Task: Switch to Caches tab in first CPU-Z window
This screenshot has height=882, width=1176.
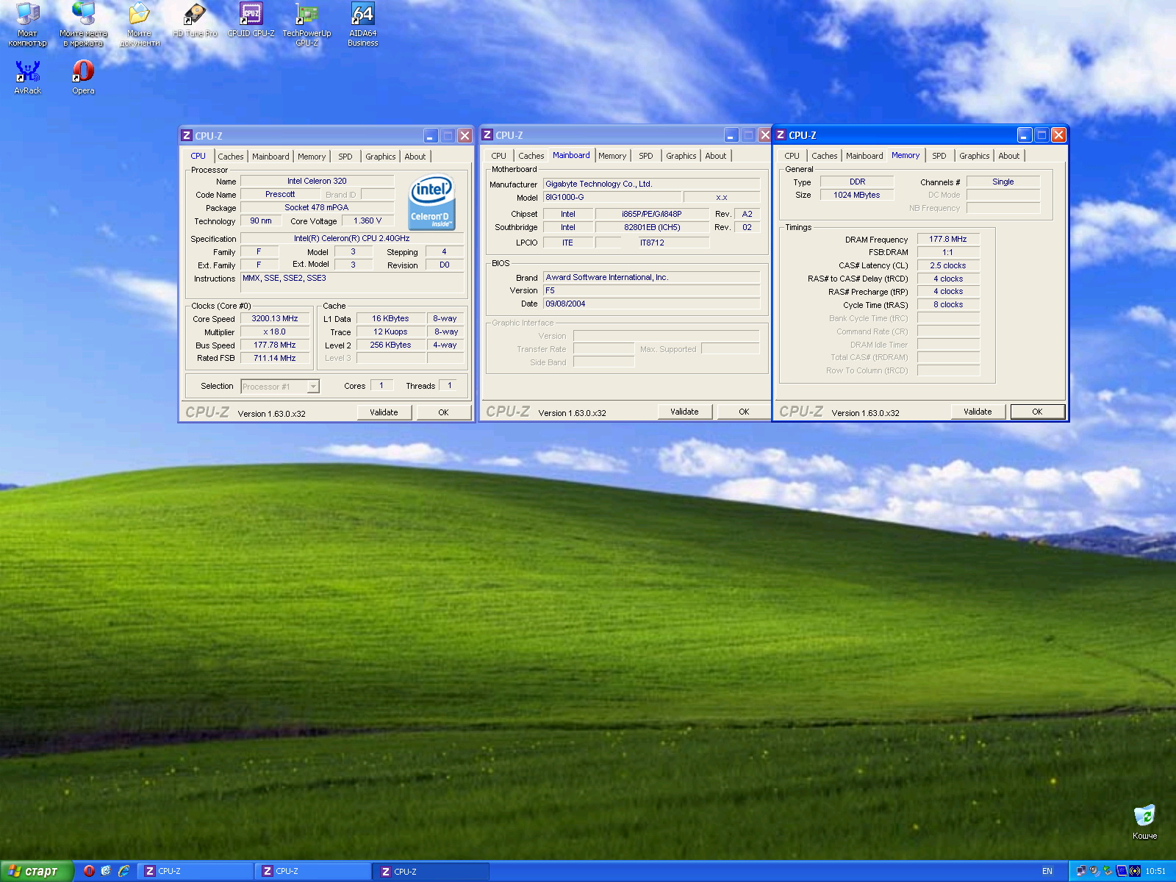Action: coord(230,157)
